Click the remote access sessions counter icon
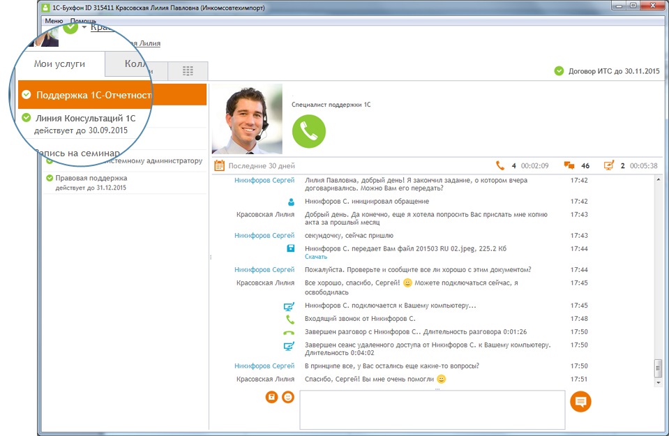 click(x=609, y=165)
